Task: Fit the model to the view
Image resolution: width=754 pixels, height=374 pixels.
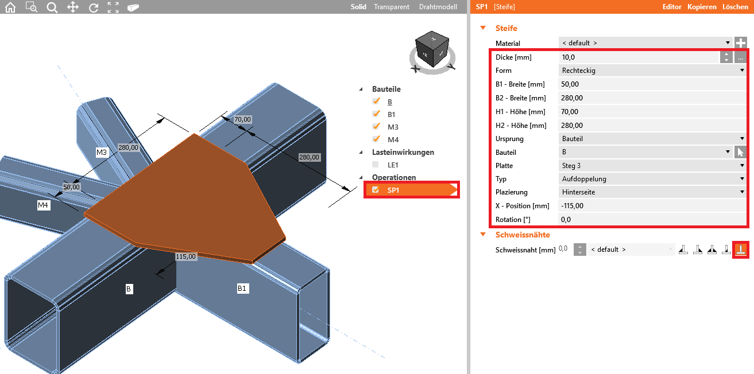Action: tap(113, 7)
